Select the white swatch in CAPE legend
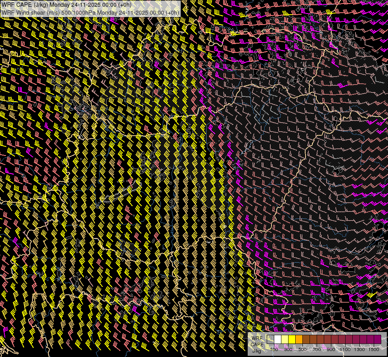The height and width of the screenshot is (357, 388). [x=278, y=339]
